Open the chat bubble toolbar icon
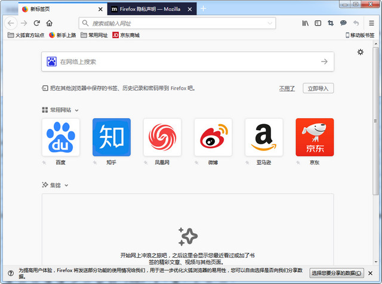Image resolution: width=382 pixels, height=284 pixels. (343, 23)
